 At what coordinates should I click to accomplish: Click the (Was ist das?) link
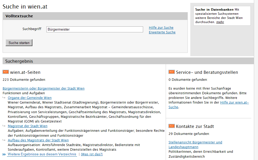pos(92,154)
